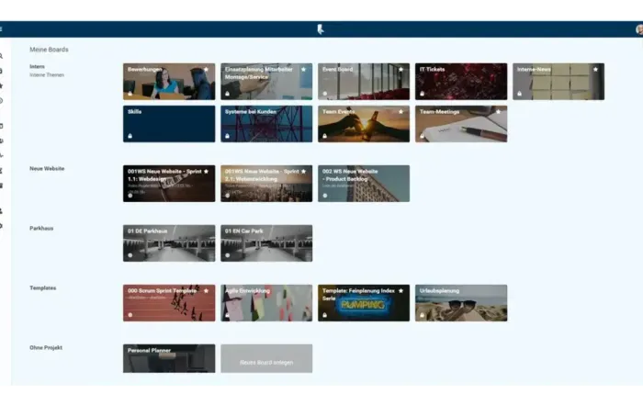Click lock icon on Bewerbungen board
643x405 pixels.
130,94
